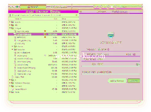Viewport: 151px width, 112px height.
Task: Collapse the images folder
Action: pyautogui.click(x=10, y=28)
